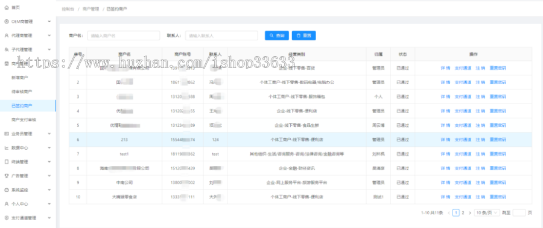Screen dimensions: 543x228
Task: Click the previous page arrow
Action: coord(449,213)
